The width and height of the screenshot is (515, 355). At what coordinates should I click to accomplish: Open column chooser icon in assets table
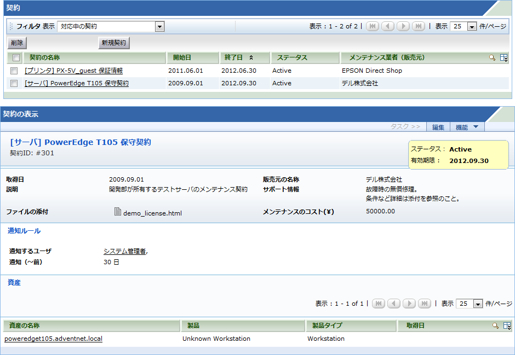pyautogui.click(x=507, y=326)
